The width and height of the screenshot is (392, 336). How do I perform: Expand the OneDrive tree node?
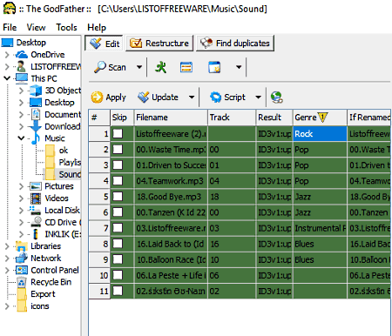(x=7, y=55)
